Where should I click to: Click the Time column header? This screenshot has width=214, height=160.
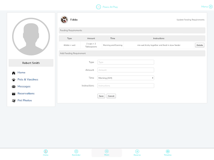[113, 38]
